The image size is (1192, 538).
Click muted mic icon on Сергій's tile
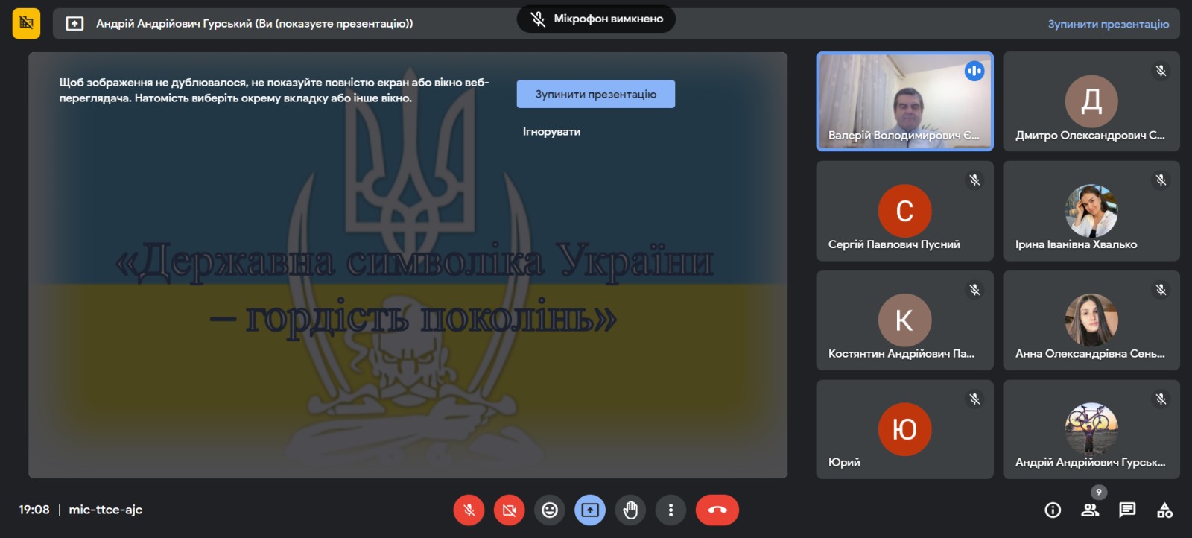click(x=974, y=180)
